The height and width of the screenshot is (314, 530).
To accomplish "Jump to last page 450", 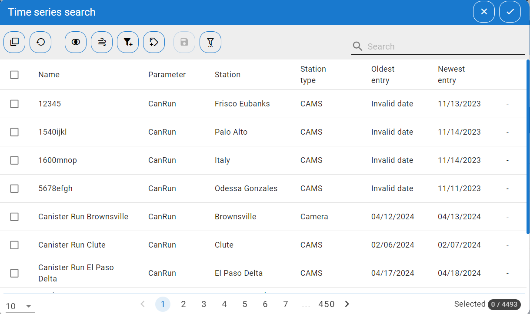I will point(327,304).
